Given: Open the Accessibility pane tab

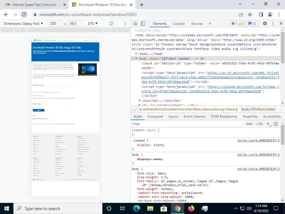Looking at the screenshot, I should [272, 116].
